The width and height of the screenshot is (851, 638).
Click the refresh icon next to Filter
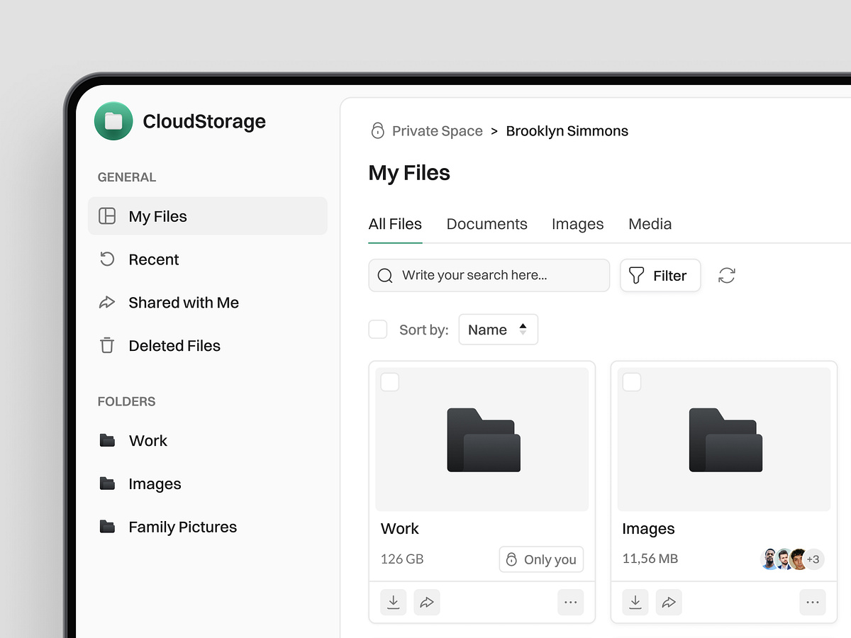[727, 276]
